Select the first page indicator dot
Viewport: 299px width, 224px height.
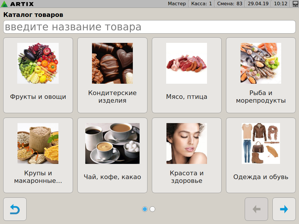tap(145, 209)
